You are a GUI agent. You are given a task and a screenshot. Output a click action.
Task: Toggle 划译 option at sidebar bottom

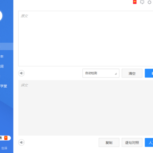(4, 148)
